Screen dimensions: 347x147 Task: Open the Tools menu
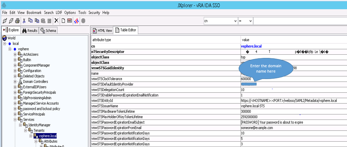coord(82,13)
